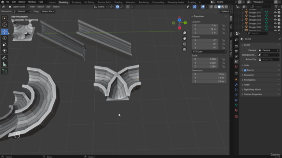Activate the Annotate tool

point(4,58)
